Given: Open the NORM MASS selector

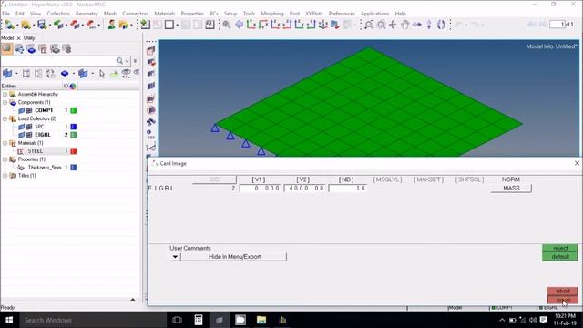Looking at the screenshot, I should pyautogui.click(x=511, y=189).
